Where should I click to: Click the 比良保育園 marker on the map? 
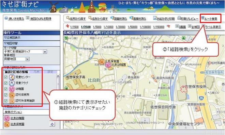tap(102, 62)
